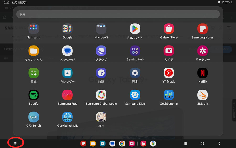Open Chrome from the taskbar
The width and height of the screenshot is (236, 148).
point(122,144)
